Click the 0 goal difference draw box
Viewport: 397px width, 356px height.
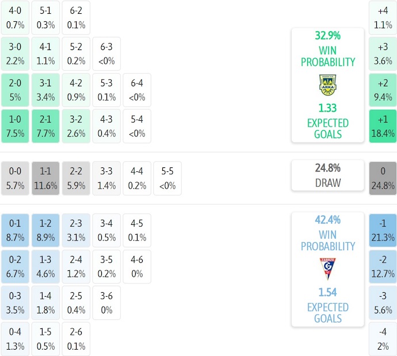383,179
